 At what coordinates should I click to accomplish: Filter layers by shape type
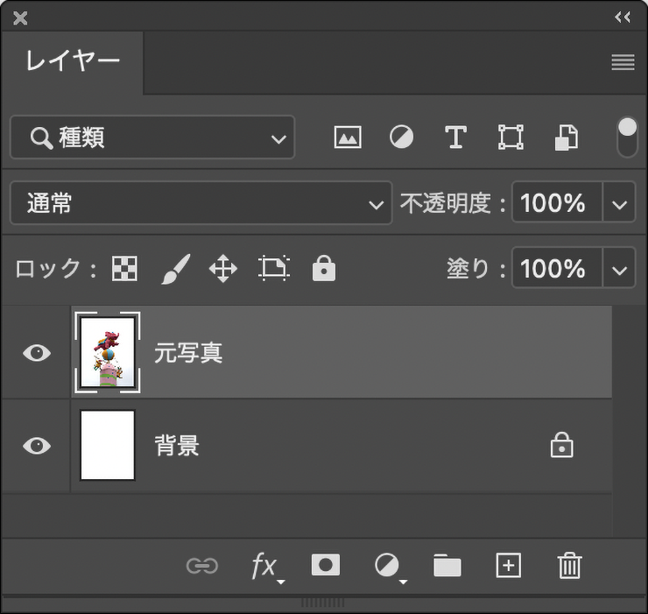511,138
